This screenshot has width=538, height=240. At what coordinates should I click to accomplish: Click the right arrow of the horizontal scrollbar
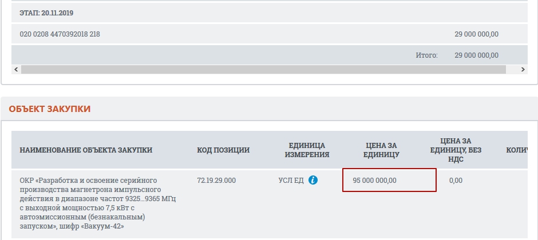523,70
